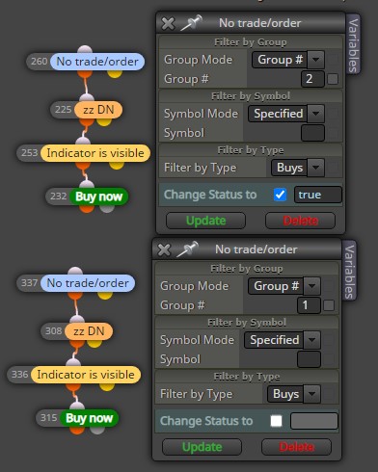Toggle small checkbox next to Group # 2
Image resolution: width=378 pixels, height=472 pixels.
pyautogui.click(x=333, y=79)
